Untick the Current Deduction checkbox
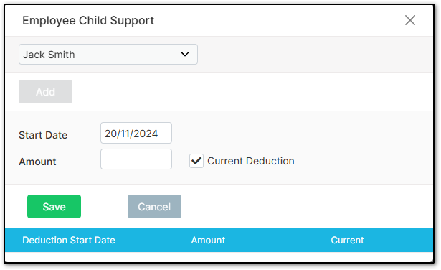 tap(196, 161)
